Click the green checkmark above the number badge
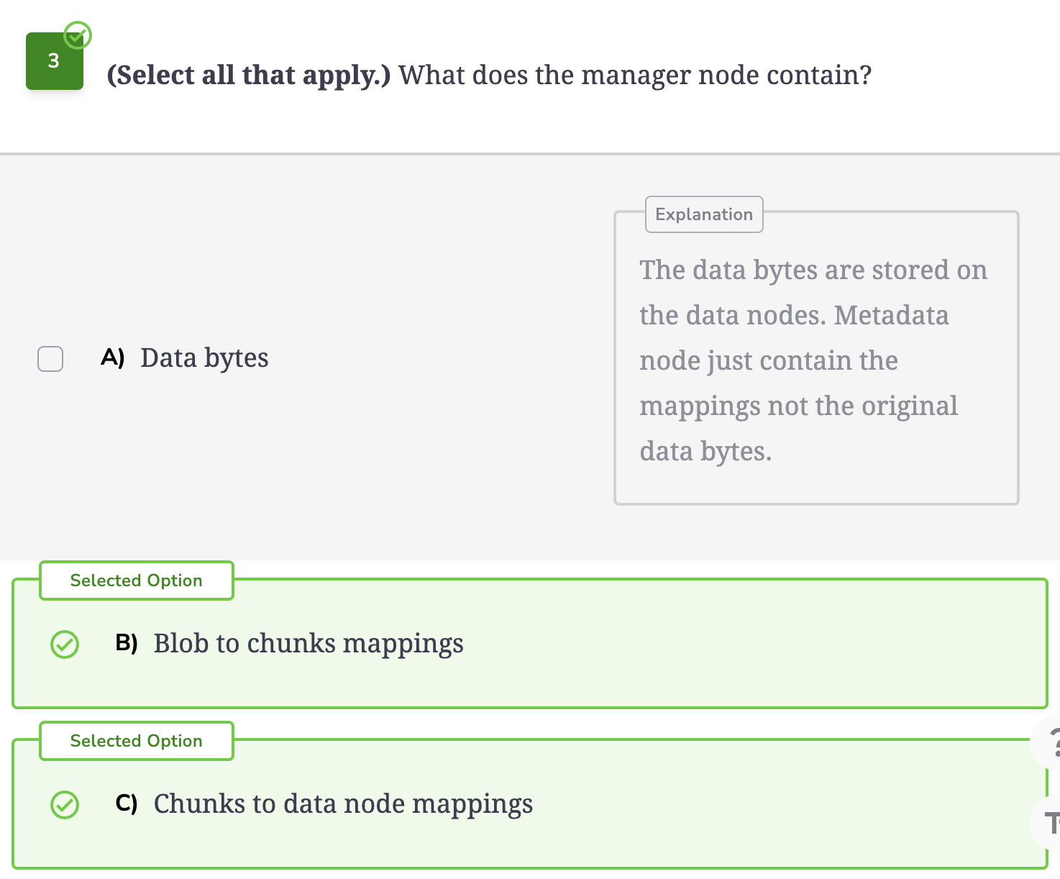1060x879 pixels. coord(78,34)
